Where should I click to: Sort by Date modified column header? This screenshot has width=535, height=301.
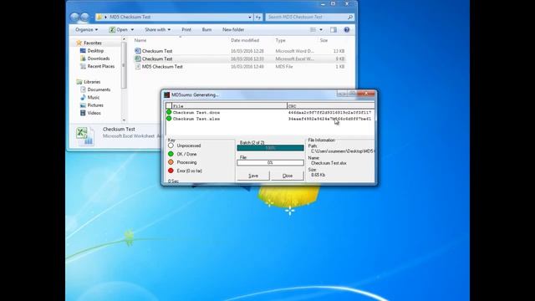[x=245, y=40]
